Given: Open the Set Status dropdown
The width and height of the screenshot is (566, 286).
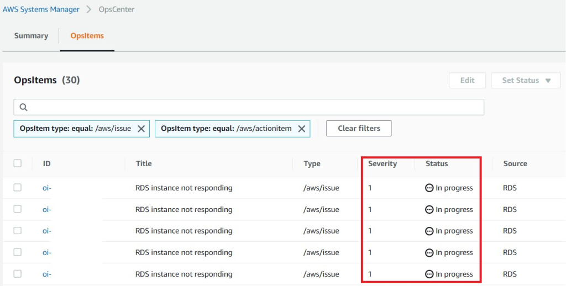Looking at the screenshot, I should (x=526, y=81).
